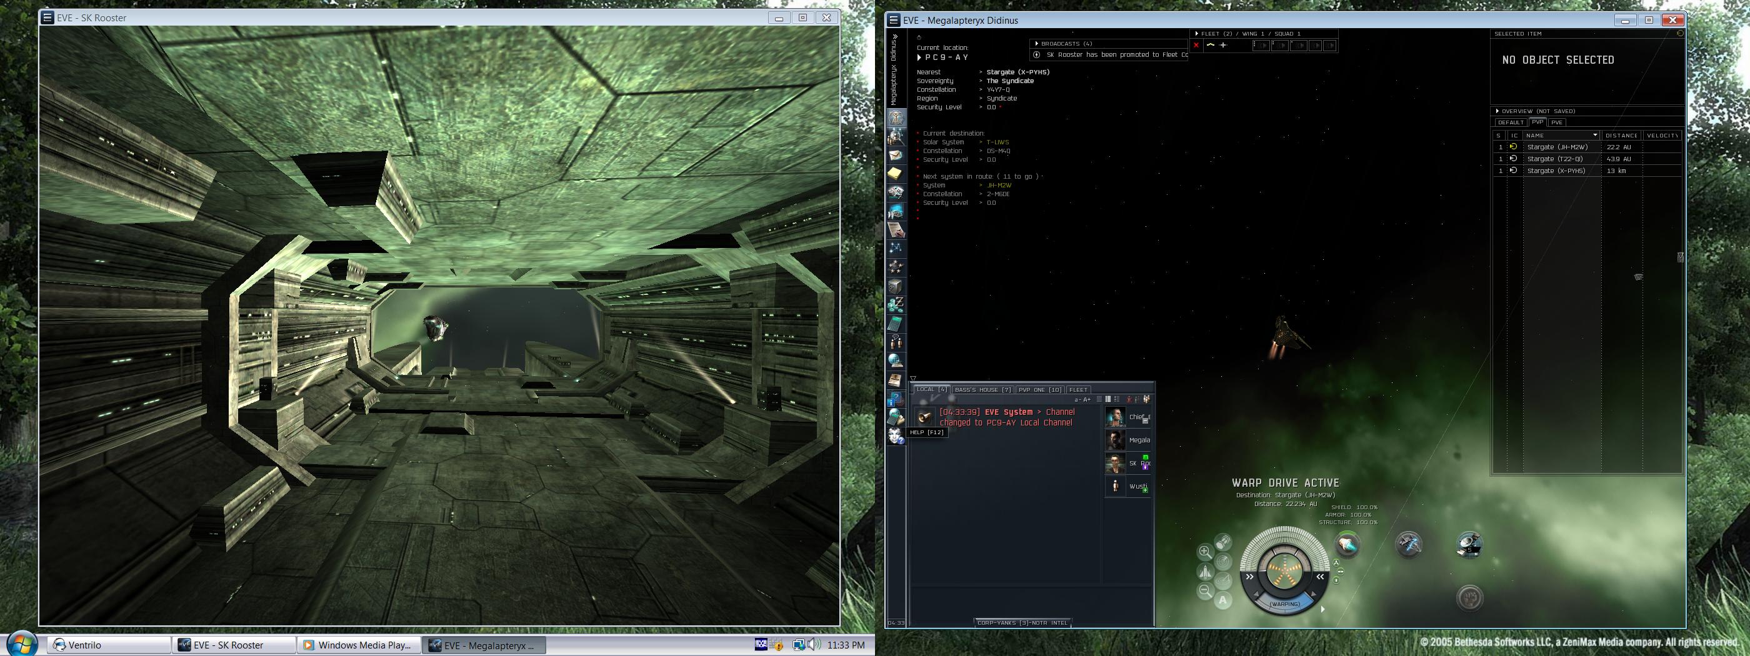This screenshot has width=1750, height=656.
Task: Switch to the PVP One [10] chat tab
Action: [1039, 390]
